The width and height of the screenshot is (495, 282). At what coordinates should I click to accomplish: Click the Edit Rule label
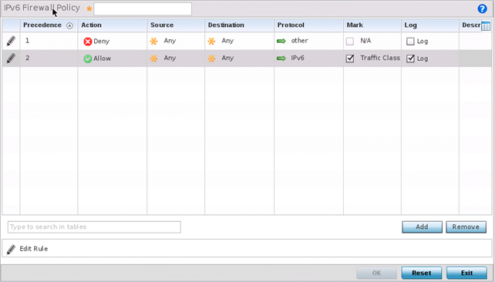[x=34, y=249]
